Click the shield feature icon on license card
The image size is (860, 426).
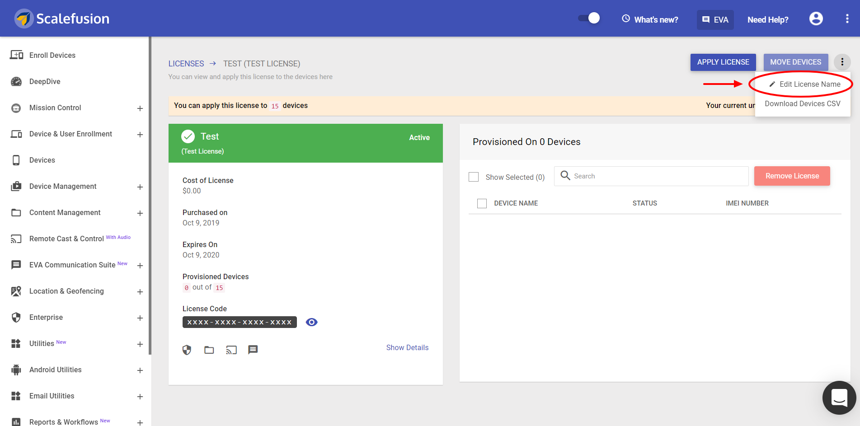click(187, 350)
